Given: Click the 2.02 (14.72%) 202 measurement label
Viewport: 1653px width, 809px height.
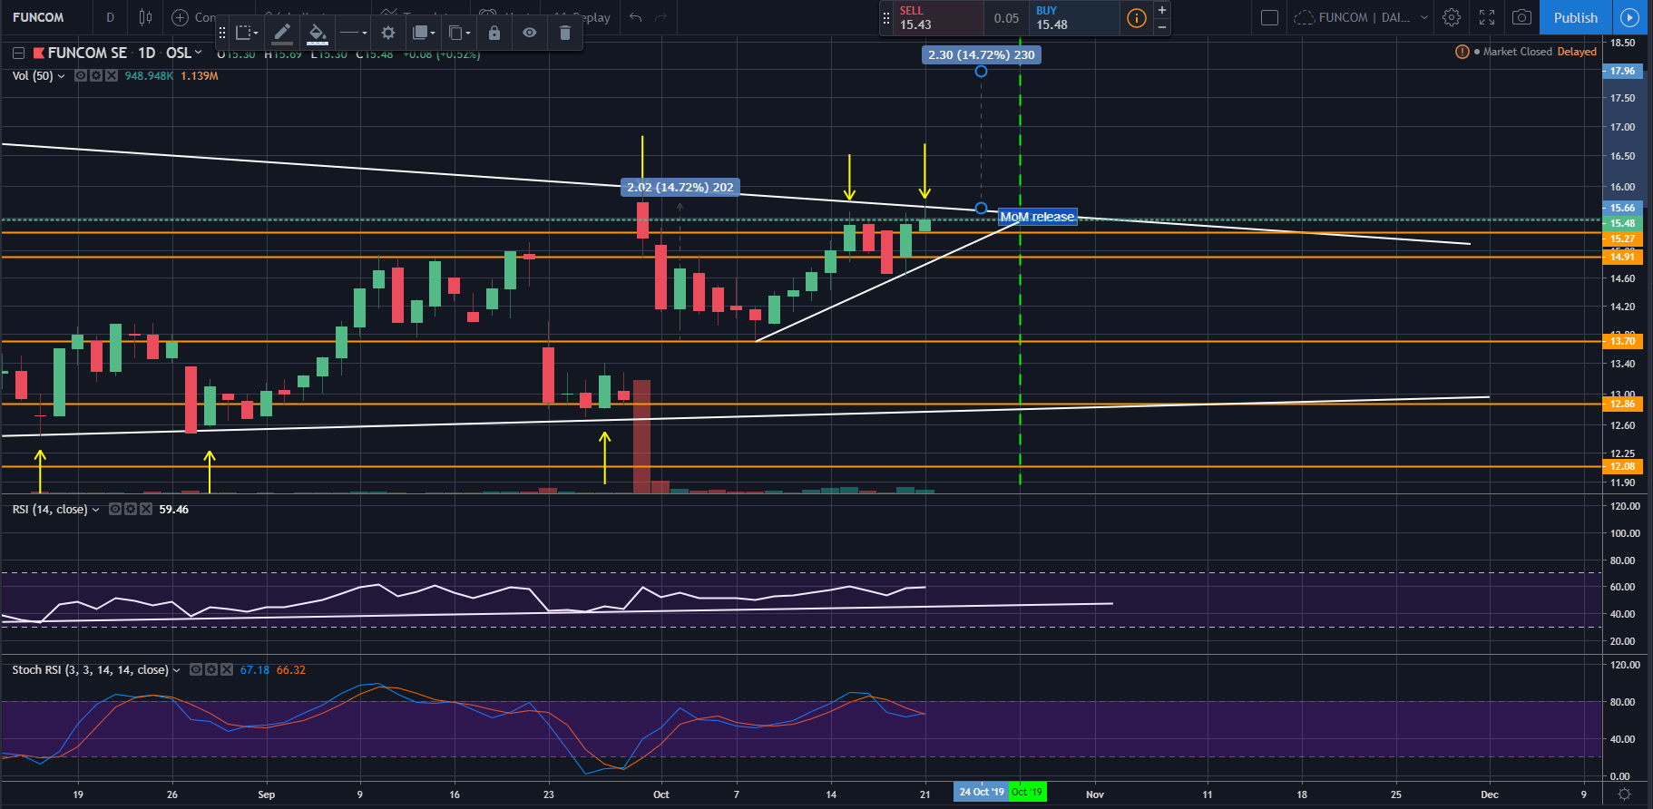Looking at the screenshot, I should [680, 187].
